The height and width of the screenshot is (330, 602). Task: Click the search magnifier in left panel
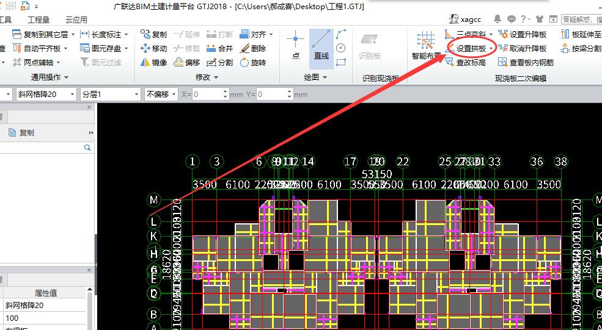point(87,148)
